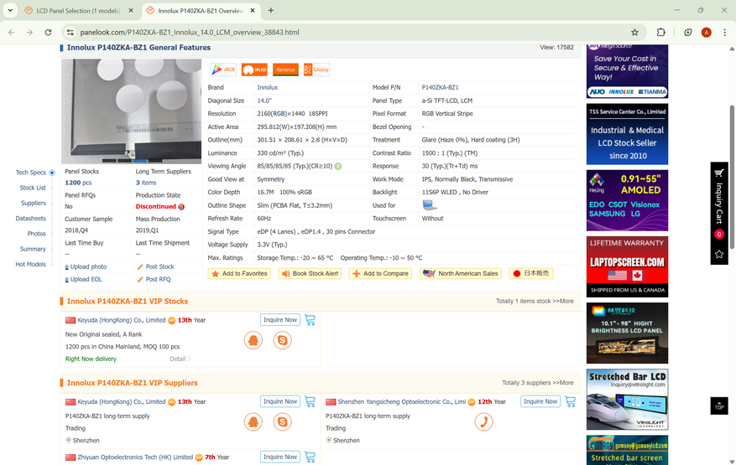Click 'Add to Favorites' button
The image size is (736, 465).
(239, 274)
